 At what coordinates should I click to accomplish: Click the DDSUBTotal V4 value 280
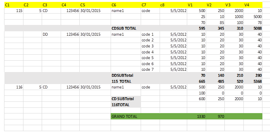(253, 76)
